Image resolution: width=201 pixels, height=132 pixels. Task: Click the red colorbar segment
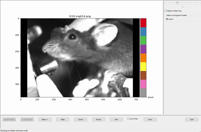(x=143, y=23)
